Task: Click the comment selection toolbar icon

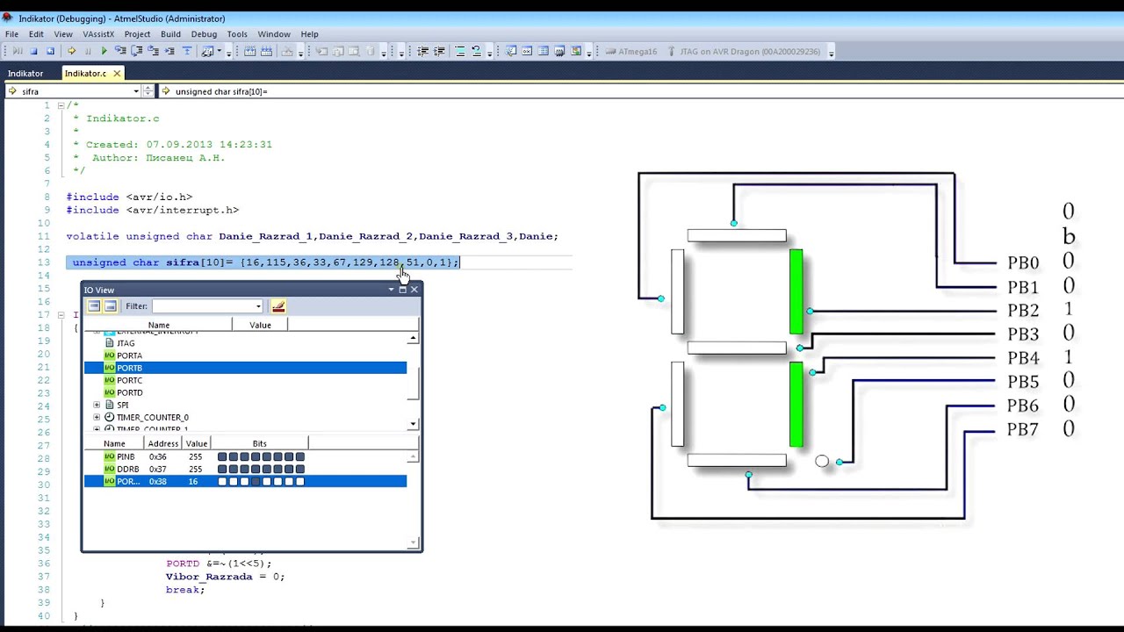Action: coord(459,51)
